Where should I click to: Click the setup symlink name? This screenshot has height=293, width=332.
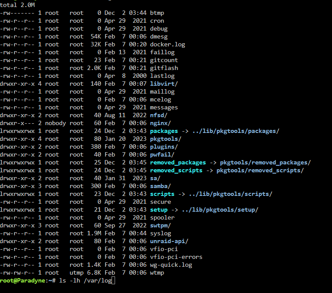[x=159, y=210]
